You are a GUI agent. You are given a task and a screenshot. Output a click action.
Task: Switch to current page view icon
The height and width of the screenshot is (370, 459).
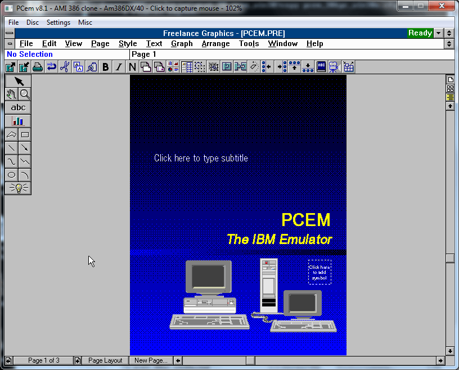(450, 80)
